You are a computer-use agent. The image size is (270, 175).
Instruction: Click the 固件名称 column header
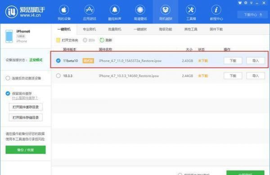pyautogui.click(x=105, y=49)
